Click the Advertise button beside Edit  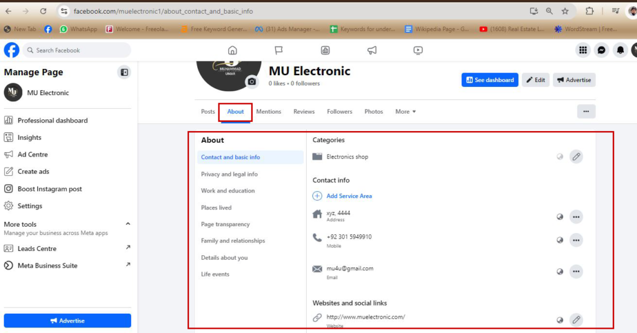tap(574, 80)
